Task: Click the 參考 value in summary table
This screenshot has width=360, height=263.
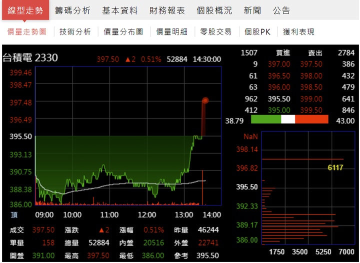Action: click(207, 255)
